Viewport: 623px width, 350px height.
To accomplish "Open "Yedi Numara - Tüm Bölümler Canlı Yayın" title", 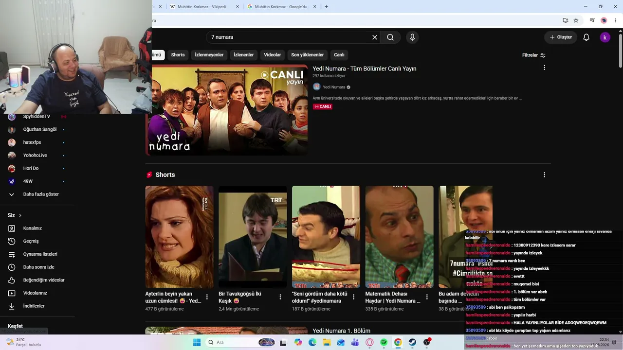I will [365, 69].
